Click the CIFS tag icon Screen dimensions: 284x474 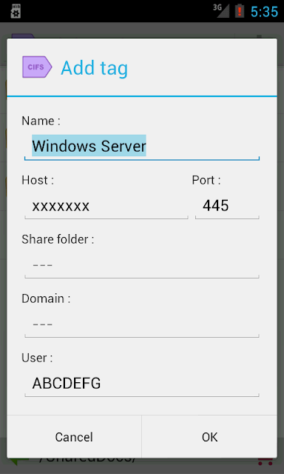click(x=37, y=67)
